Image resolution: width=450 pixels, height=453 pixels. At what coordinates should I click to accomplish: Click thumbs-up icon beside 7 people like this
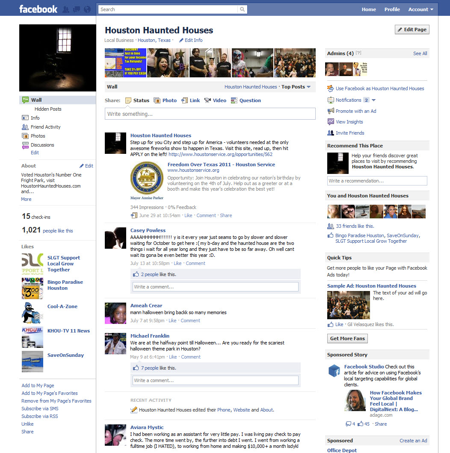pyautogui.click(x=136, y=368)
